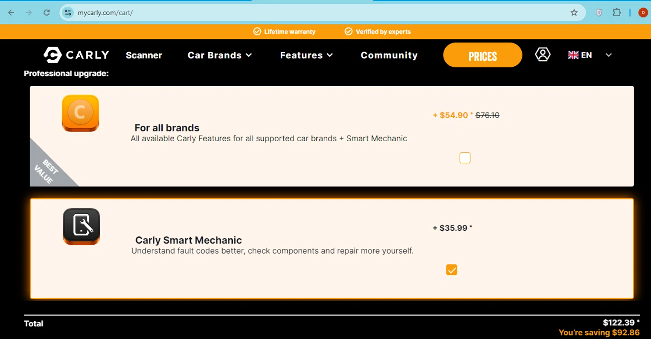Expand the Features dropdown menu

pos(306,55)
